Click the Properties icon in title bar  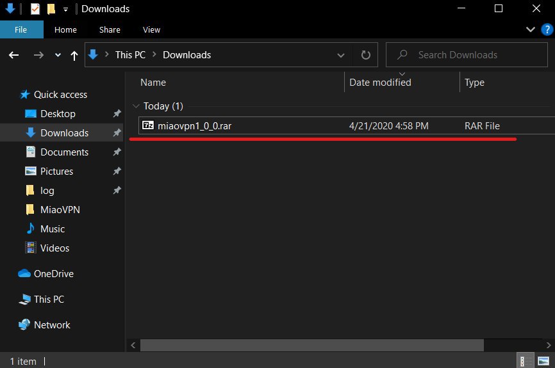pos(35,9)
